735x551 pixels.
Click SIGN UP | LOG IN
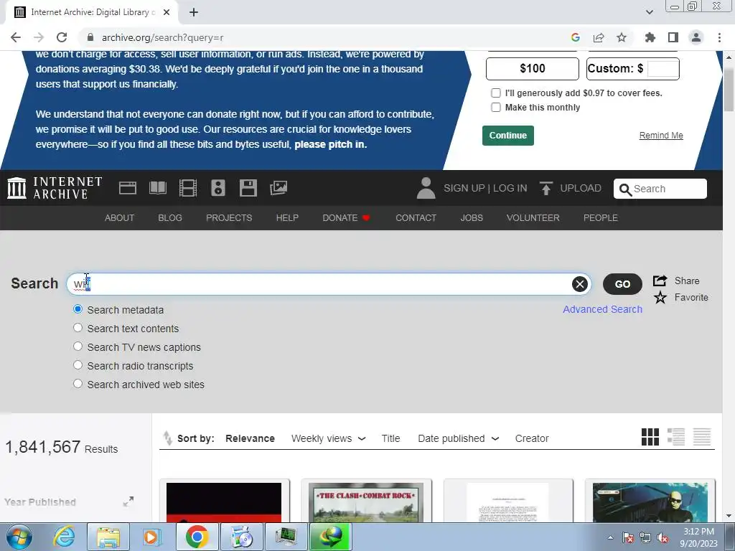coord(485,189)
